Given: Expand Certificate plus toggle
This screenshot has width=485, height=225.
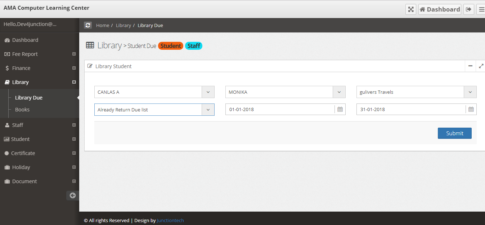Looking at the screenshot, I should [74, 153].
